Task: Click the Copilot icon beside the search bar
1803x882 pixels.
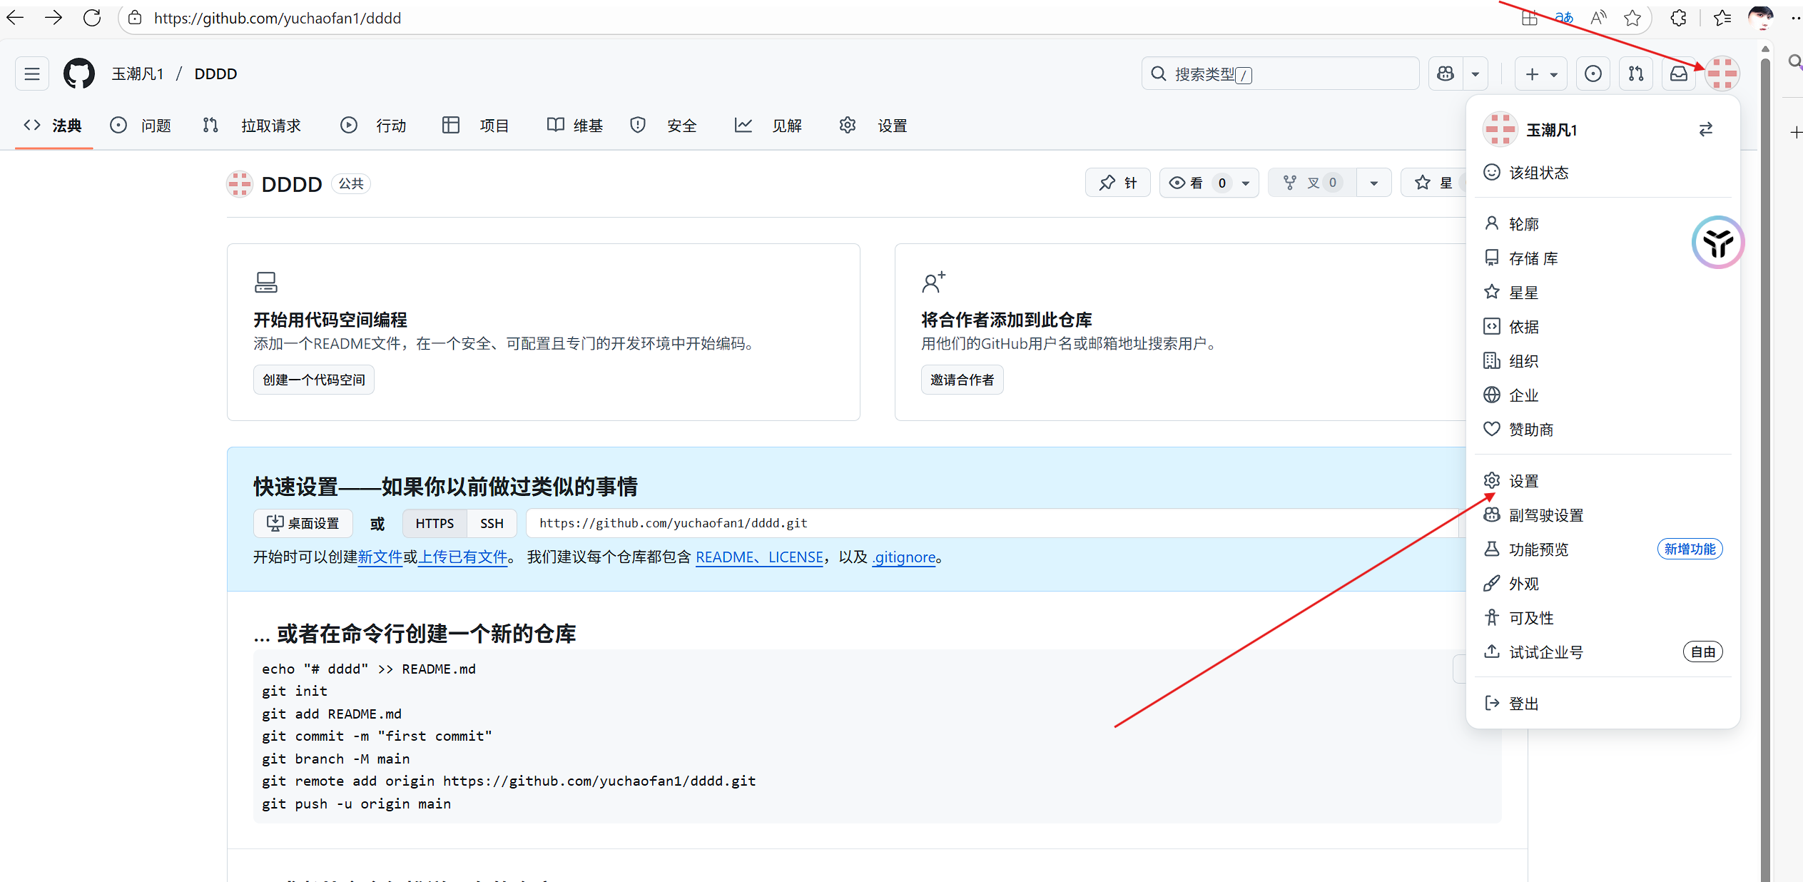Action: pos(1444,73)
